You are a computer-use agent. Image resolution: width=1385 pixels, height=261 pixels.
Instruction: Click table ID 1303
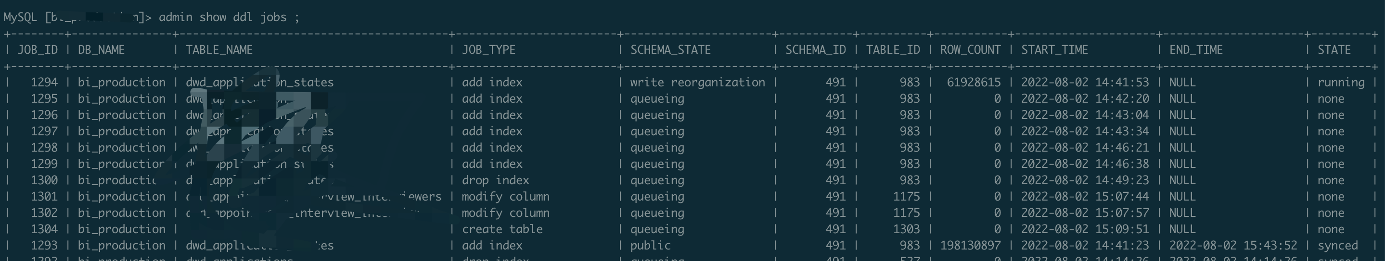coord(906,229)
